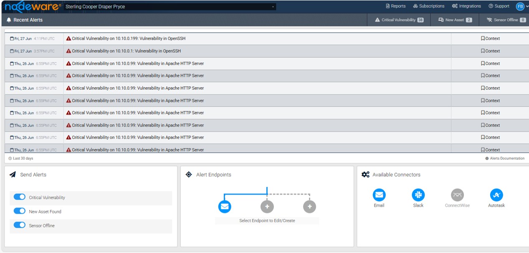Screen dimensions: 529x253
Task: Open the Autotask connector
Action: click(496, 195)
